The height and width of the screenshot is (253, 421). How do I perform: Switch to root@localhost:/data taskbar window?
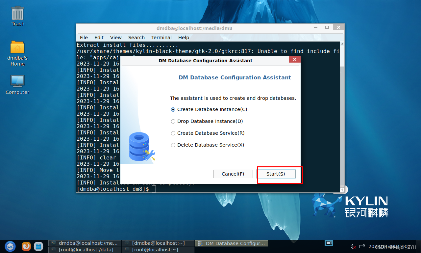(85, 250)
